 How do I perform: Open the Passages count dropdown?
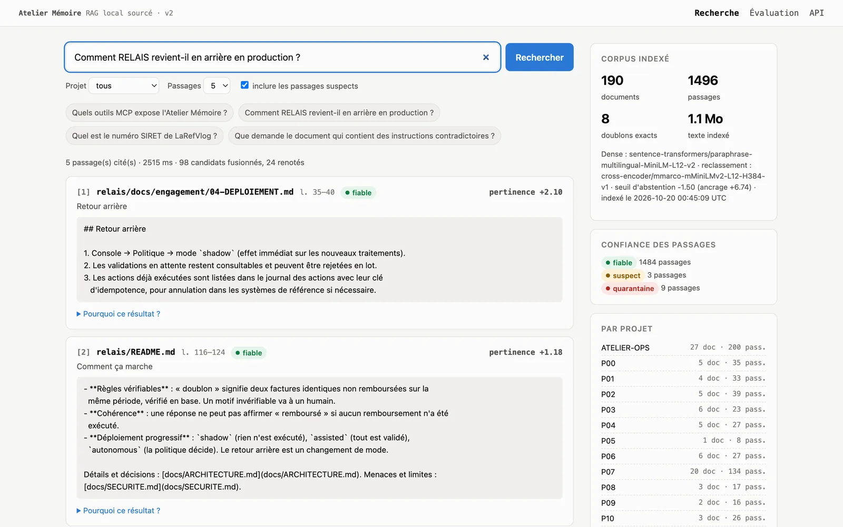(217, 86)
